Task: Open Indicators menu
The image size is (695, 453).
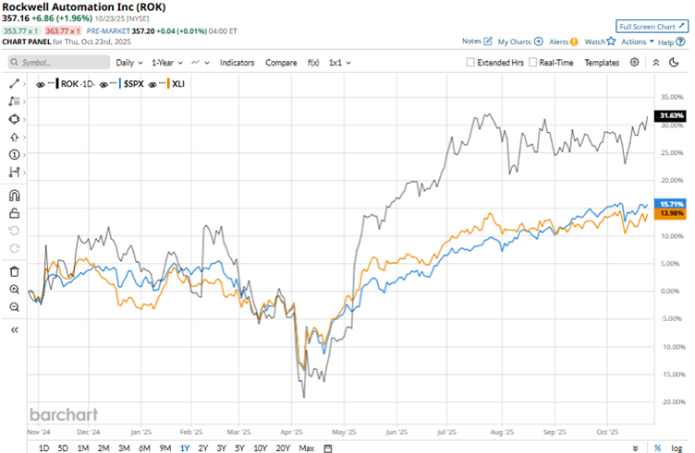Action: [238, 63]
